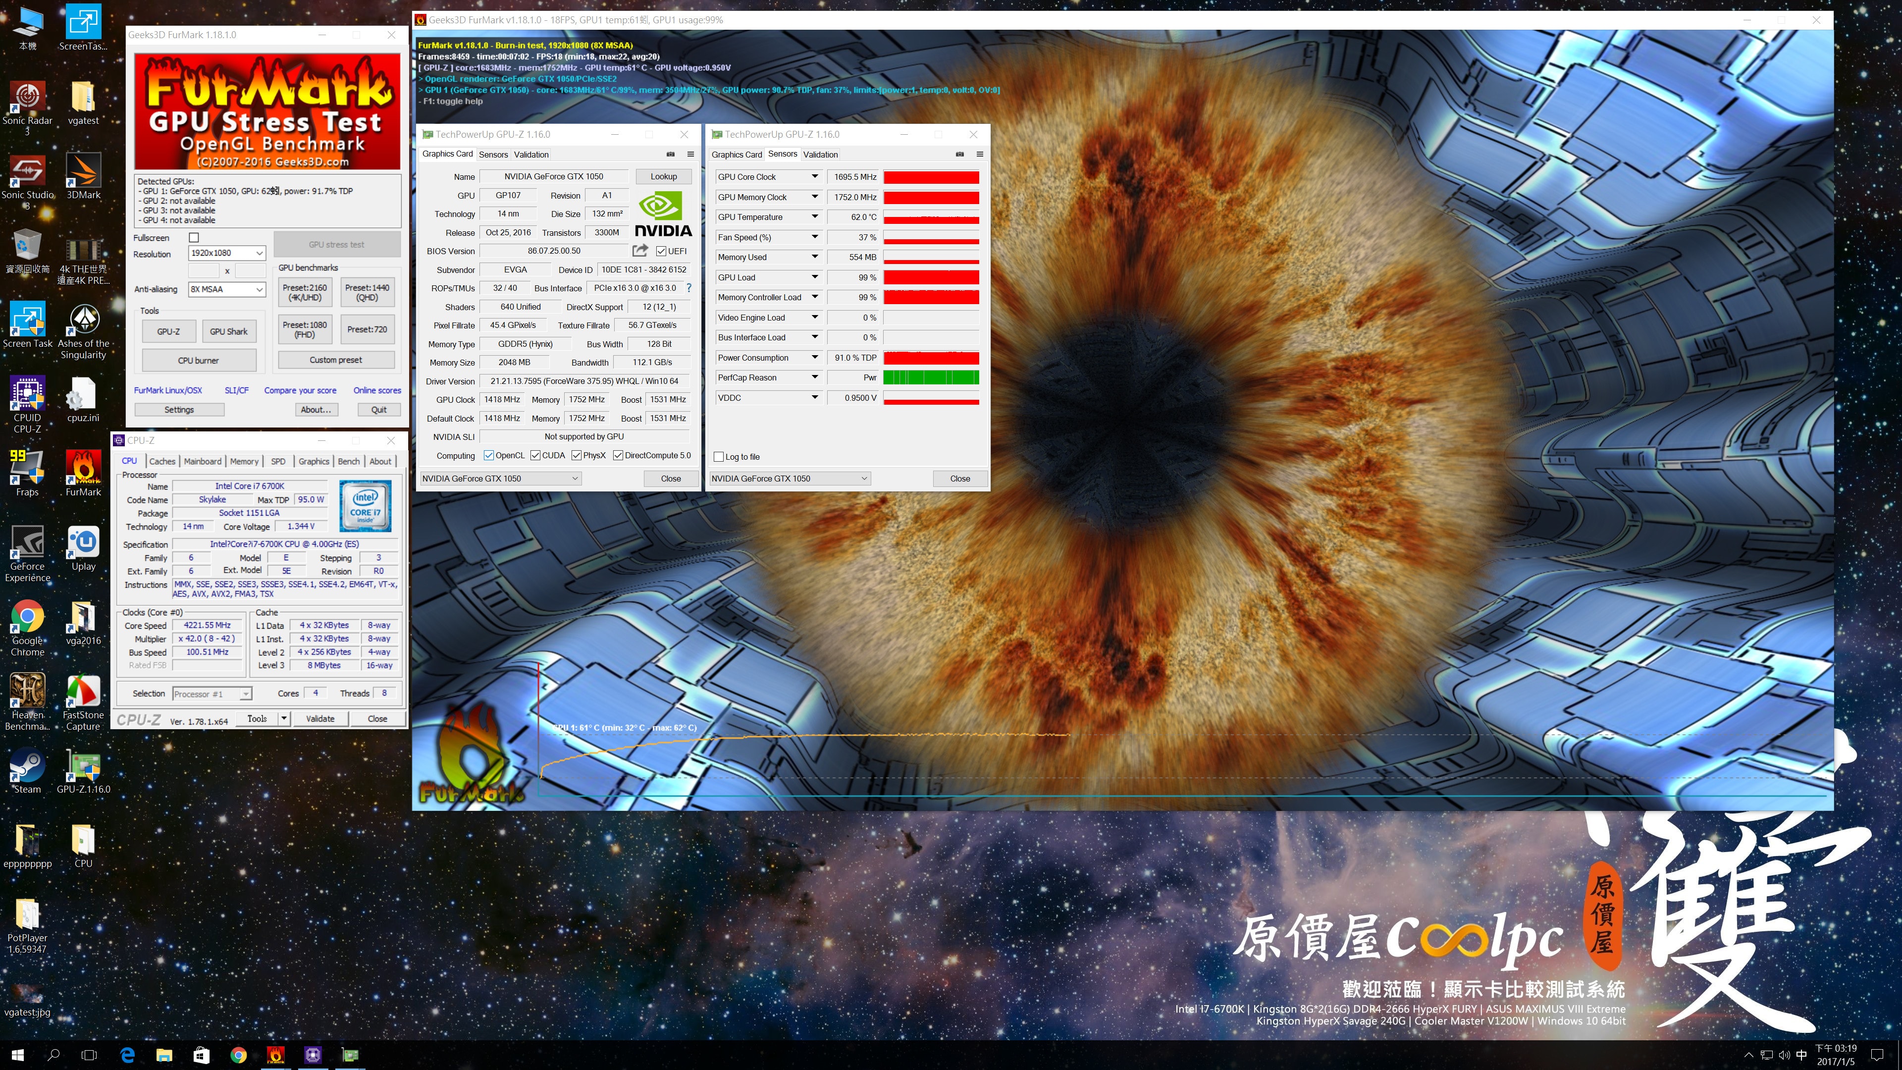Click the GPU-Z Graphics Card screenshot camera icon
Image resolution: width=1902 pixels, height=1070 pixels.
(x=671, y=155)
